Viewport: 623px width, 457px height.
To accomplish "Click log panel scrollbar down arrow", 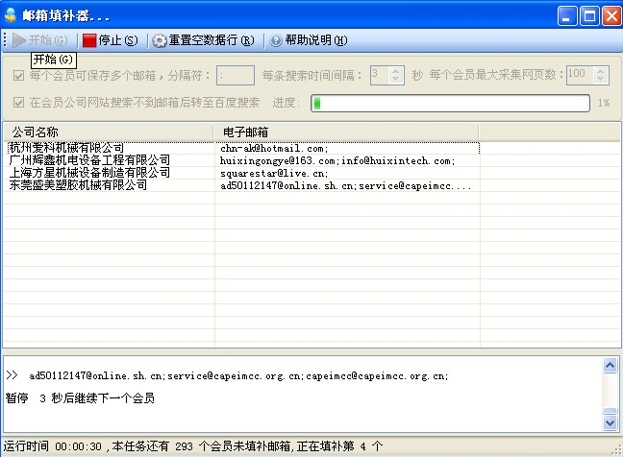I will tap(610, 422).
